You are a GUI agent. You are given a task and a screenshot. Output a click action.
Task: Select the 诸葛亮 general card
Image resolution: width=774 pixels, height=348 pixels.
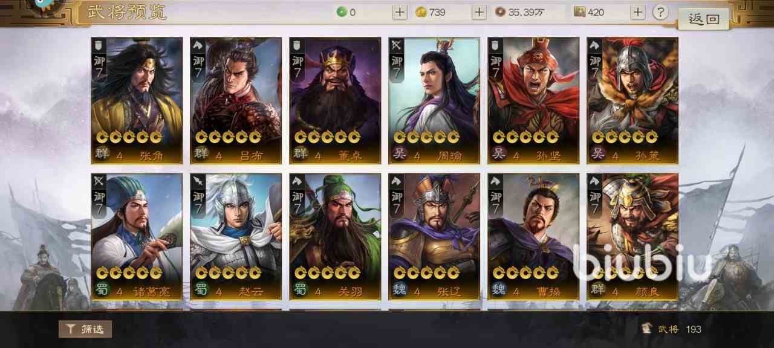coord(137,237)
